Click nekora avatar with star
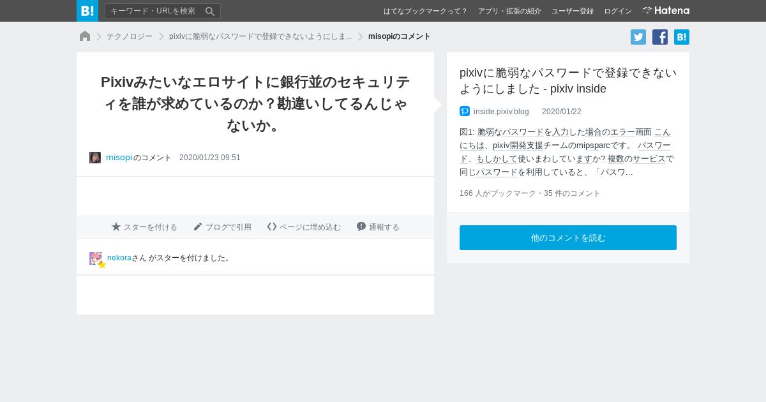The height and width of the screenshot is (402, 766). click(x=96, y=259)
